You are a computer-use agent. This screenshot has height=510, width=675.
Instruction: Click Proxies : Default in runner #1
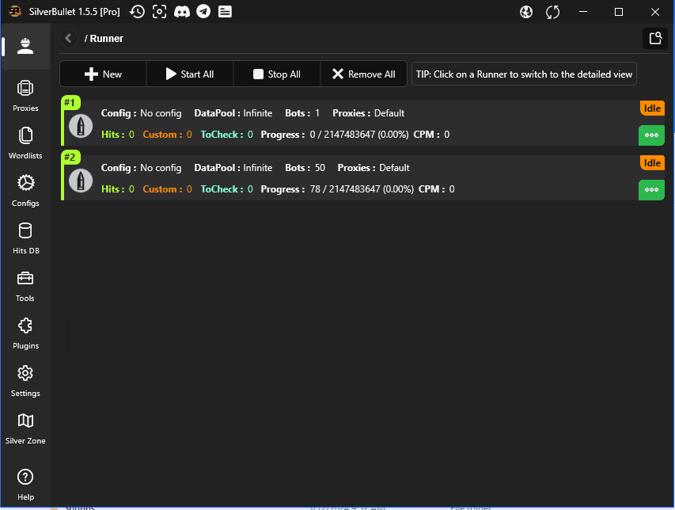pyautogui.click(x=369, y=113)
